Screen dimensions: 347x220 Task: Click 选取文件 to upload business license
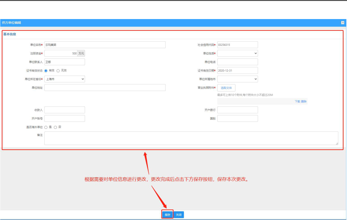click(226, 88)
